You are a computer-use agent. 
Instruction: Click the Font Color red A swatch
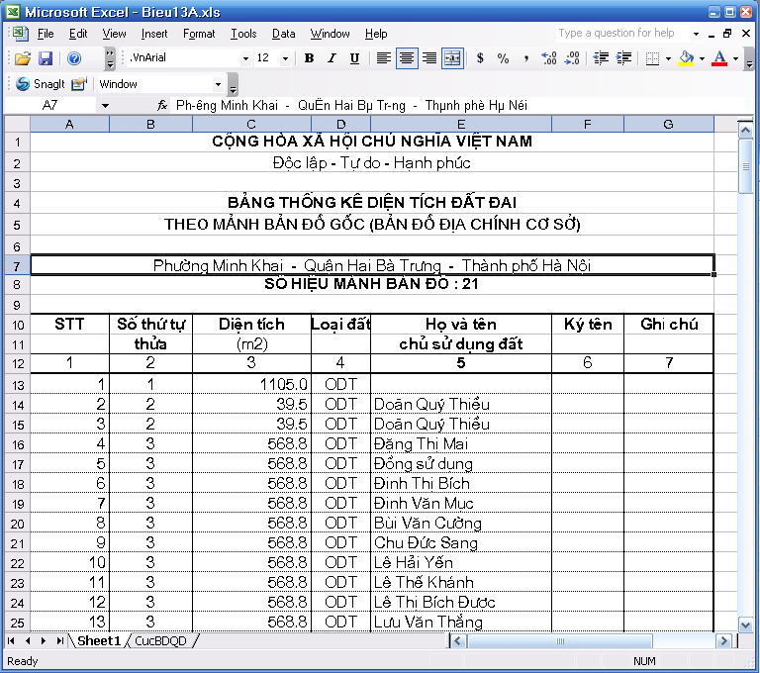pos(719,58)
